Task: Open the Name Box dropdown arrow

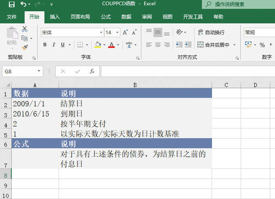Action: tap(39, 71)
